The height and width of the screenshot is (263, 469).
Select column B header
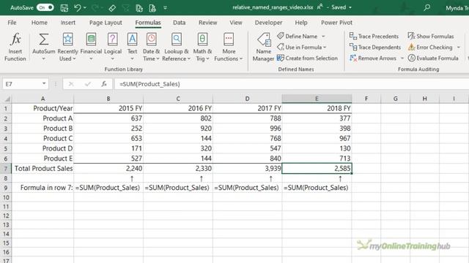[x=108, y=99]
